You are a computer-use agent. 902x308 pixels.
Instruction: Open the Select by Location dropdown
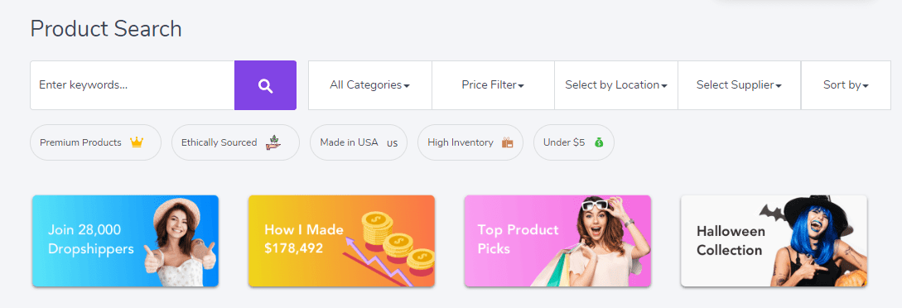coord(616,85)
